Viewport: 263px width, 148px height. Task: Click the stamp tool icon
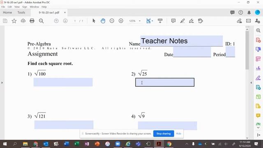pos(201,21)
